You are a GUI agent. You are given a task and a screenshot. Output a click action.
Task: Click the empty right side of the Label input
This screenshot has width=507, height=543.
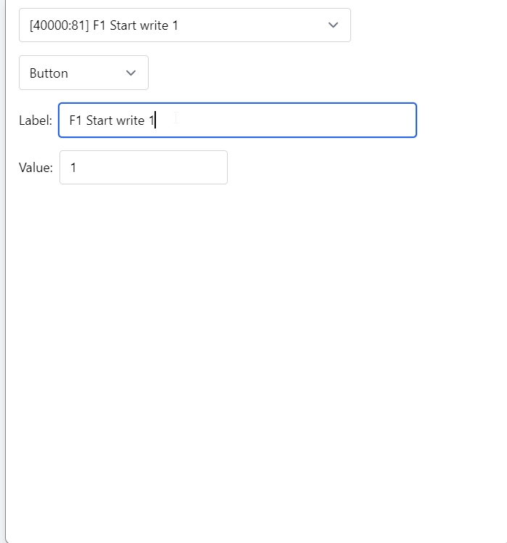pos(326,121)
